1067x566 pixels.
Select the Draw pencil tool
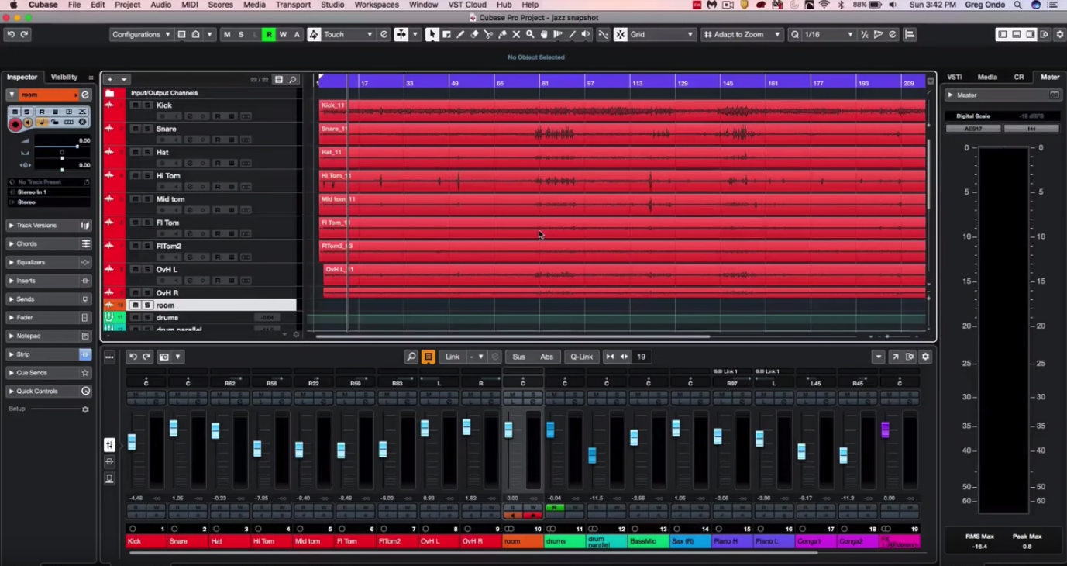pos(460,34)
